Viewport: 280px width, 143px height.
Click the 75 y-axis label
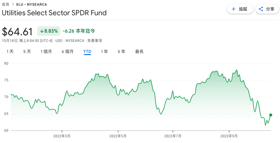6,80
